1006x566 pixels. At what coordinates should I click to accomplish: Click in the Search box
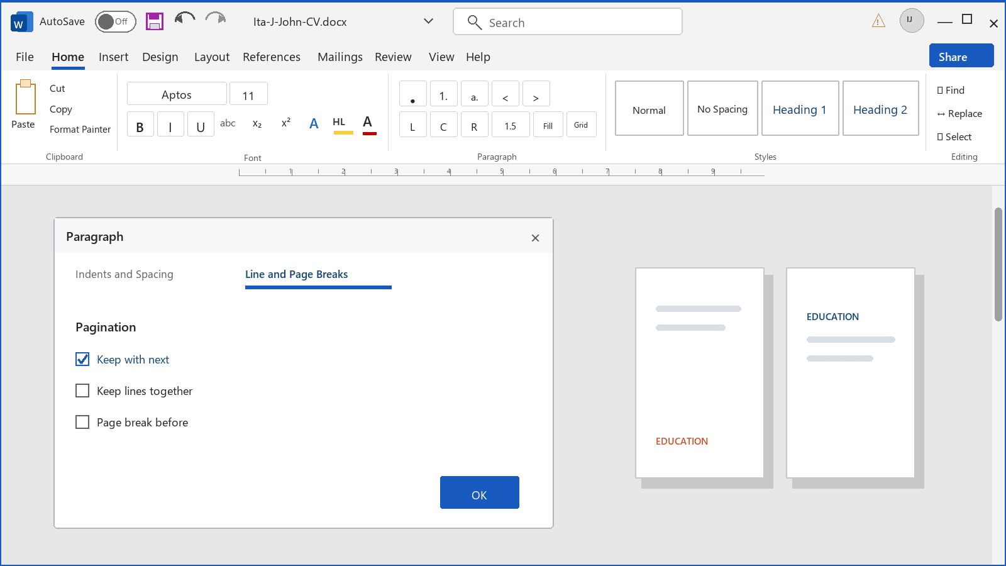point(568,21)
